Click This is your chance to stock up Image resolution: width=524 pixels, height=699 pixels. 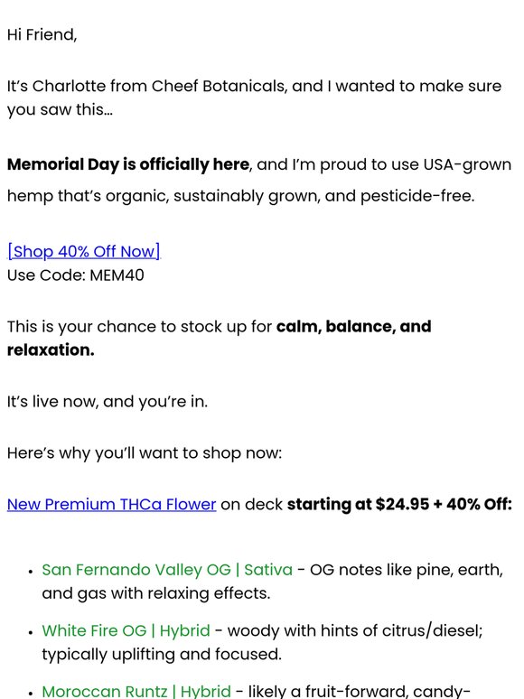pyautogui.click(x=139, y=326)
